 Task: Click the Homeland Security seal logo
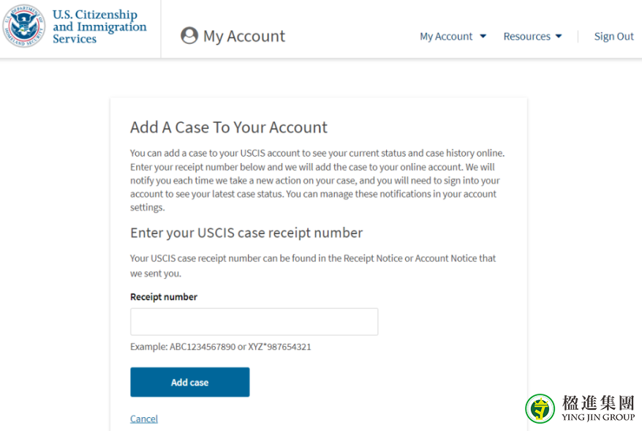tap(23, 26)
